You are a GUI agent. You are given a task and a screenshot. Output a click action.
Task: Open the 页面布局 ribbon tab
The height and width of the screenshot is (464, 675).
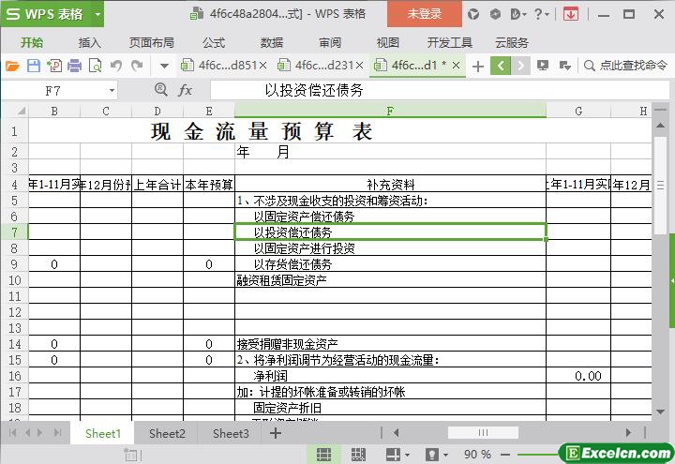click(152, 42)
